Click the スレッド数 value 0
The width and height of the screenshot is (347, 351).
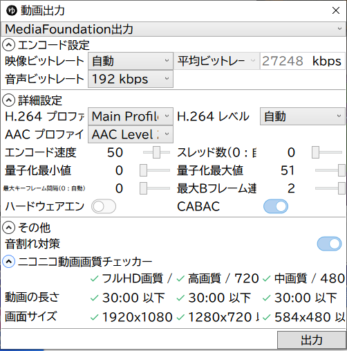click(291, 152)
